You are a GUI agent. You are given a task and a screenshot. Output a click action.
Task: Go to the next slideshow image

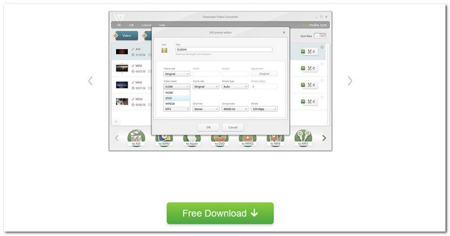click(x=350, y=81)
